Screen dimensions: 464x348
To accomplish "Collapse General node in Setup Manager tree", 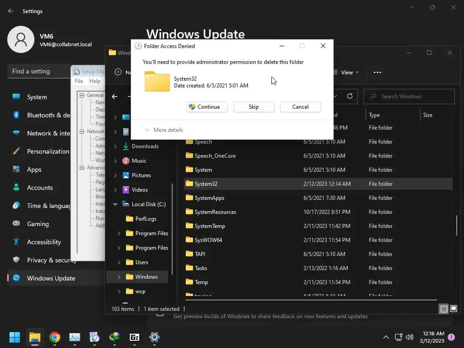I will (82, 95).
